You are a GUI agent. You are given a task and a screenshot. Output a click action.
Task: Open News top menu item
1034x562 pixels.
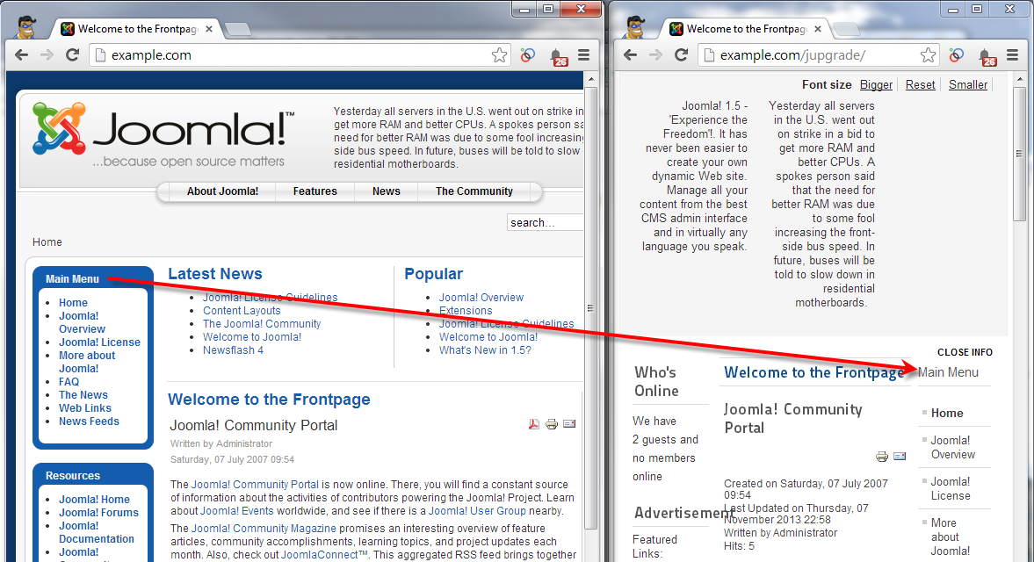pos(386,191)
